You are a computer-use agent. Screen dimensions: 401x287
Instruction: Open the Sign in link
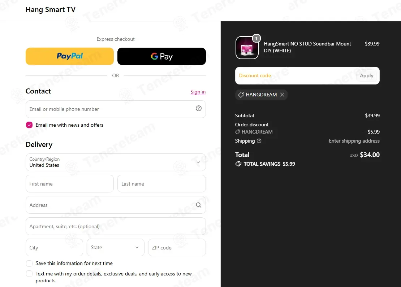(198, 92)
